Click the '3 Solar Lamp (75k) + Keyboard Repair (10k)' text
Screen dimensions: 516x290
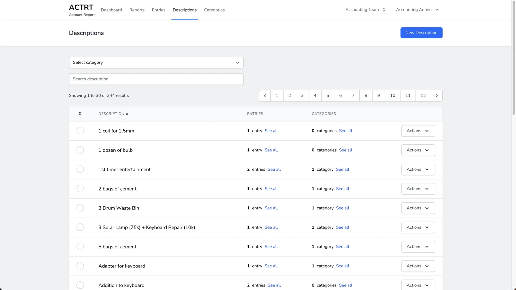coord(147,227)
